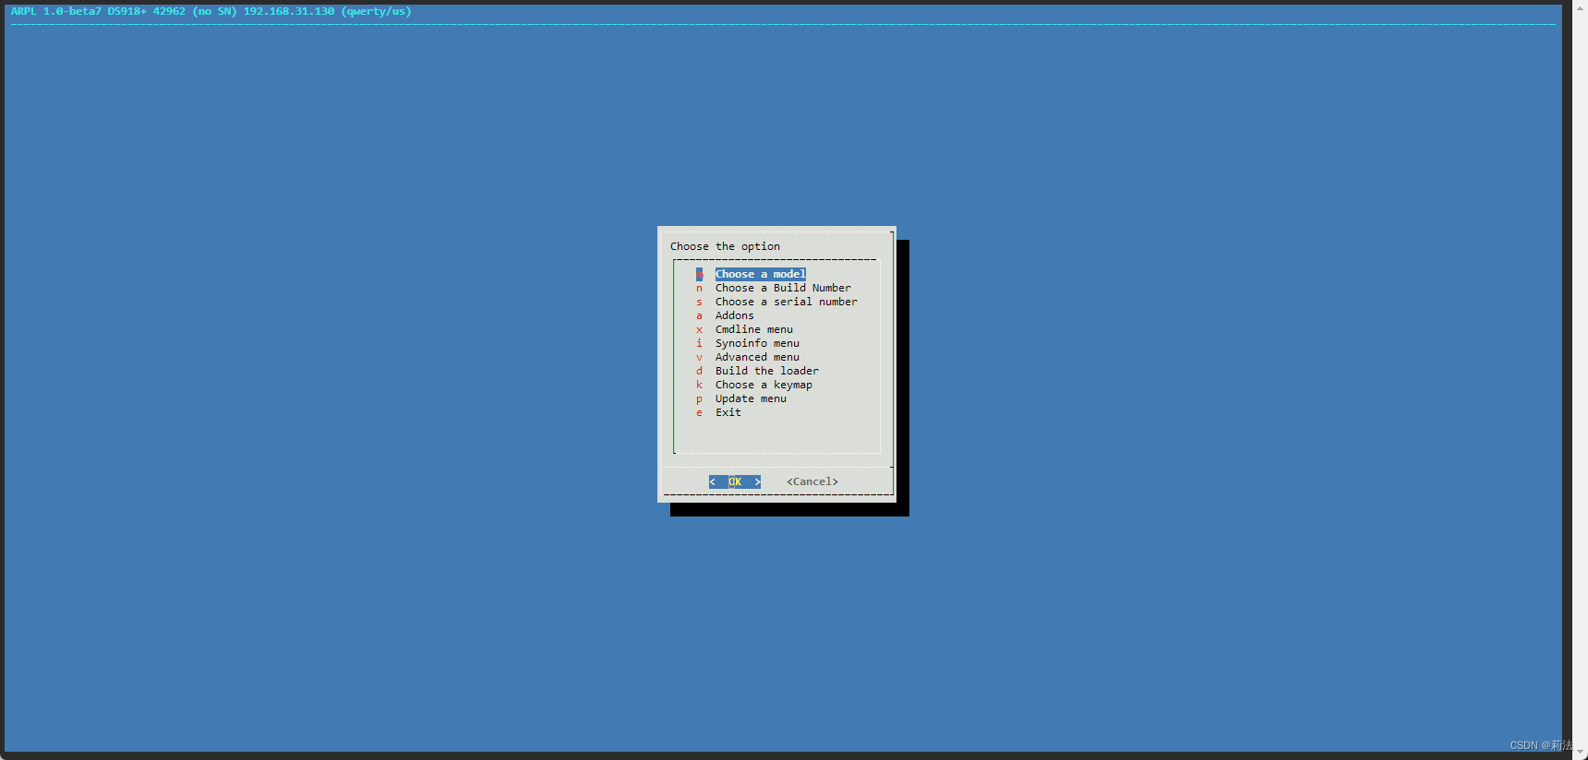Open the Cmdline menu entry
1588x760 pixels.
753,329
